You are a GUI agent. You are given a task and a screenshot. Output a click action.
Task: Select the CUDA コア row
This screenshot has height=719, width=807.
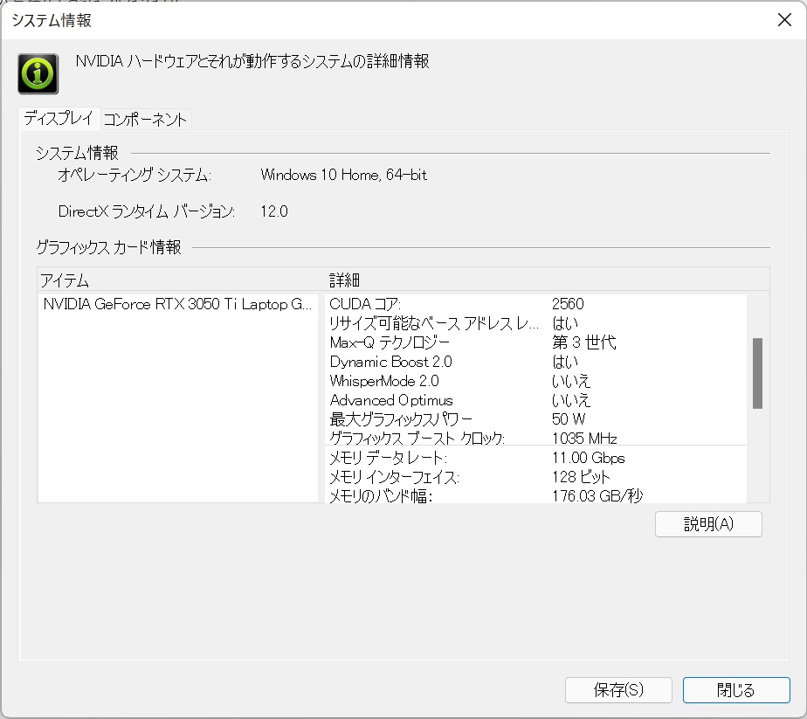click(535, 304)
